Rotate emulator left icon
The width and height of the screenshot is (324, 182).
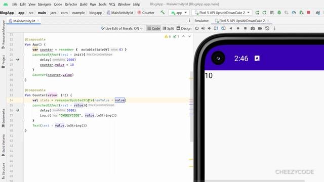click(x=216, y=28)
